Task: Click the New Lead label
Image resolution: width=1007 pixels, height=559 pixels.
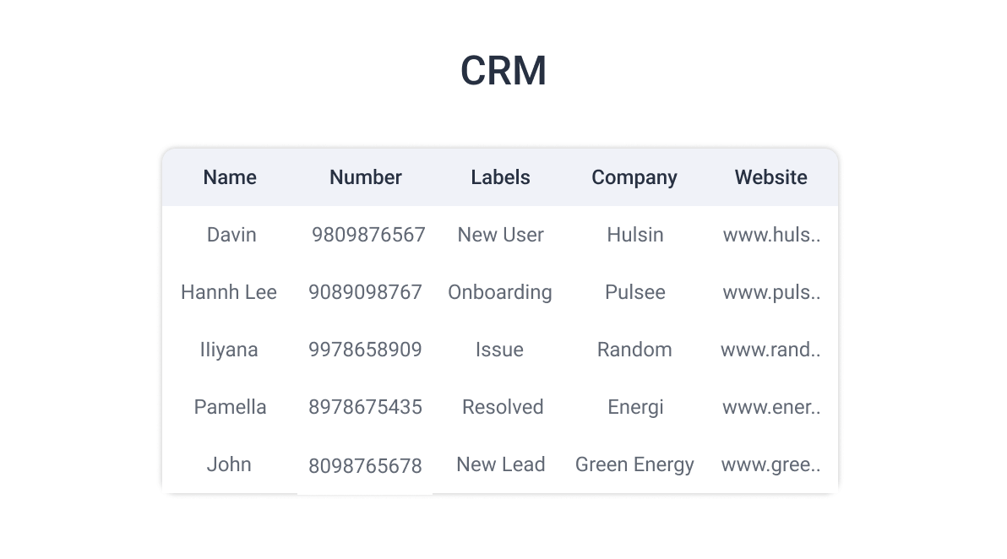Action: [x=500, y=464]
